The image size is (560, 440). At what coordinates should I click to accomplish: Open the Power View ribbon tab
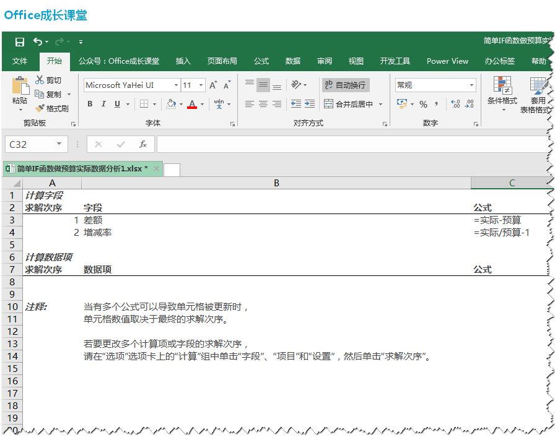coord(447,61)
